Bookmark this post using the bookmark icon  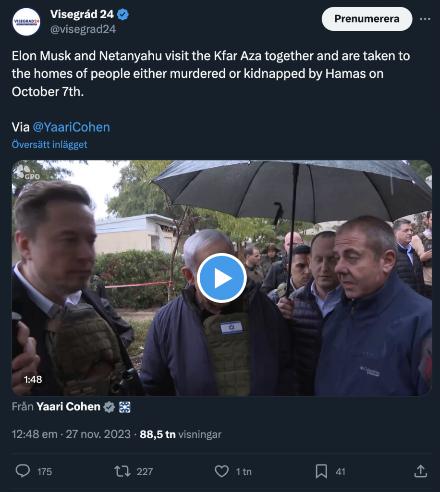point(321,471)
